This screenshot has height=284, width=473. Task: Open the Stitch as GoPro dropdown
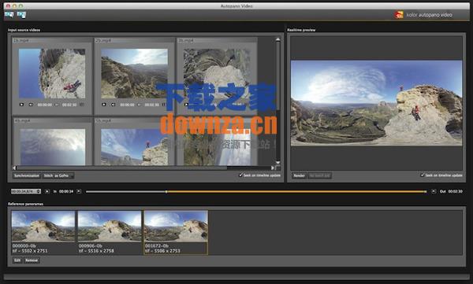pos(58,175)
